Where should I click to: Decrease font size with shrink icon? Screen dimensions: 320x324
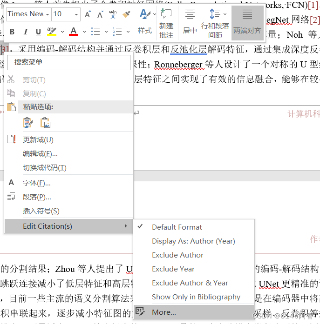pyautogui.click(x=101, y=14)
